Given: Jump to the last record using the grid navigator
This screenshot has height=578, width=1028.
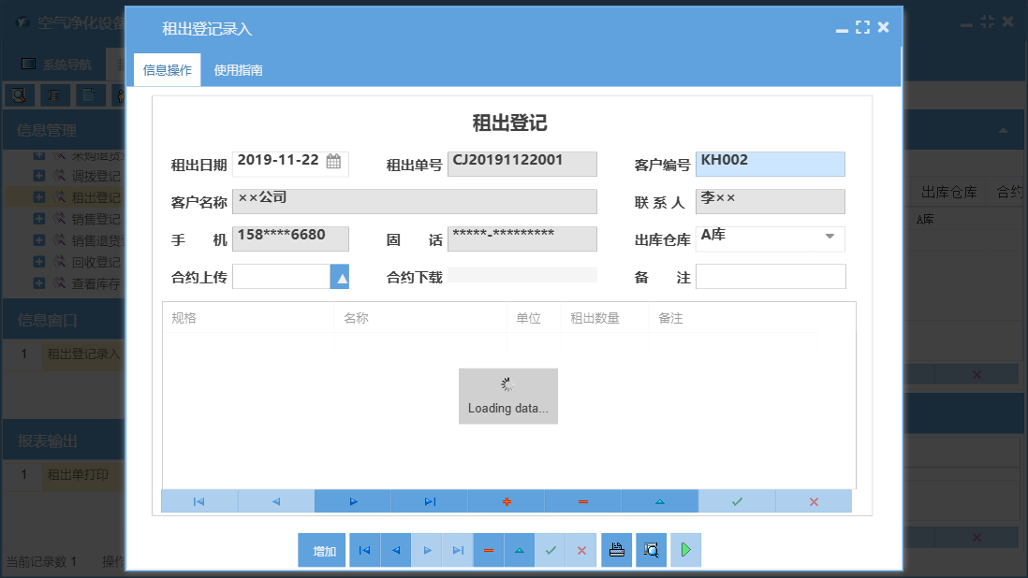Looking at the screenshot, I should point(429,501).
